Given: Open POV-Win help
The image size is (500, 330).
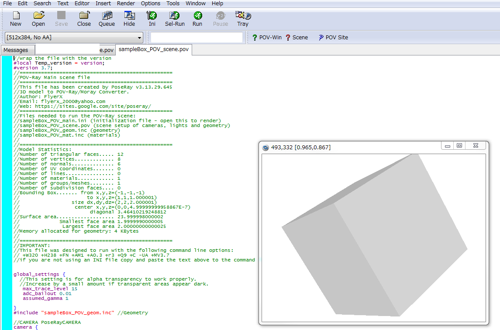Looking at the screenshot, I should [267, 37].
